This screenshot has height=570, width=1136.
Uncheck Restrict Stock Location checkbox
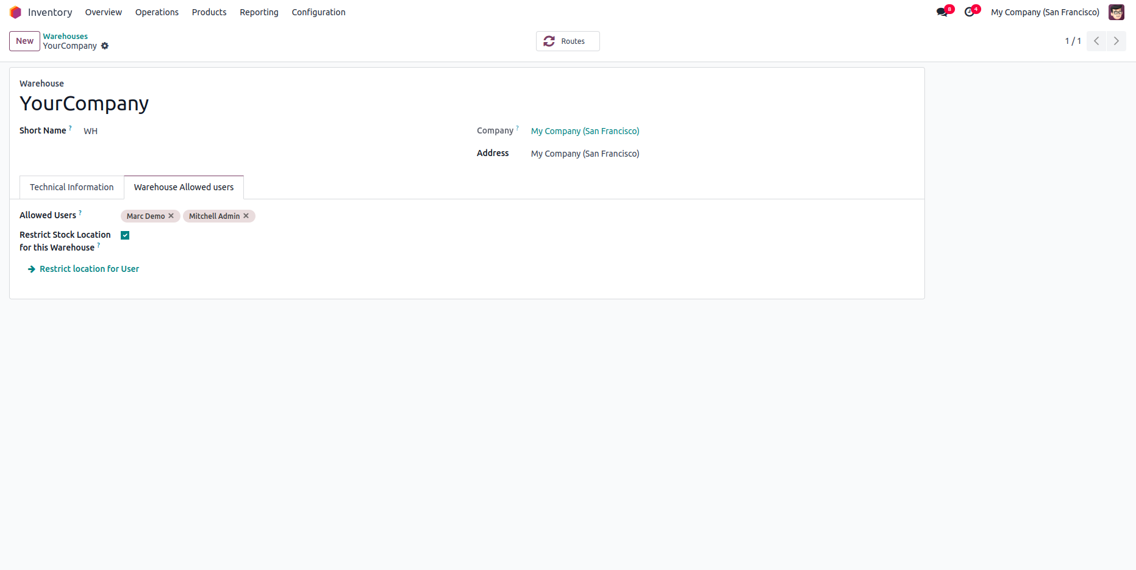(125, 235)
